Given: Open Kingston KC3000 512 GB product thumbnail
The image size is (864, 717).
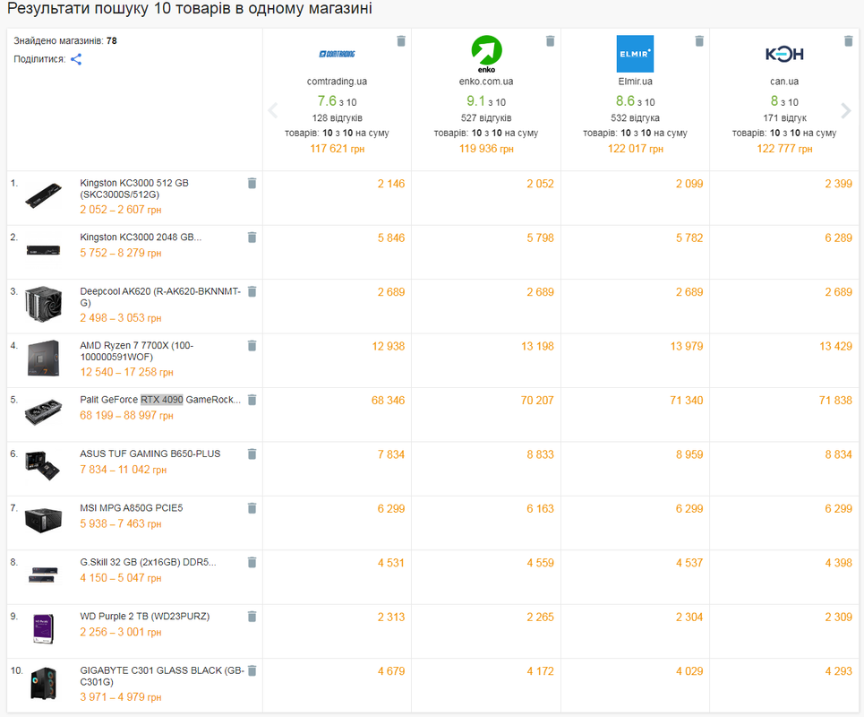Looking at the screenshot, I should pos(44,195).
